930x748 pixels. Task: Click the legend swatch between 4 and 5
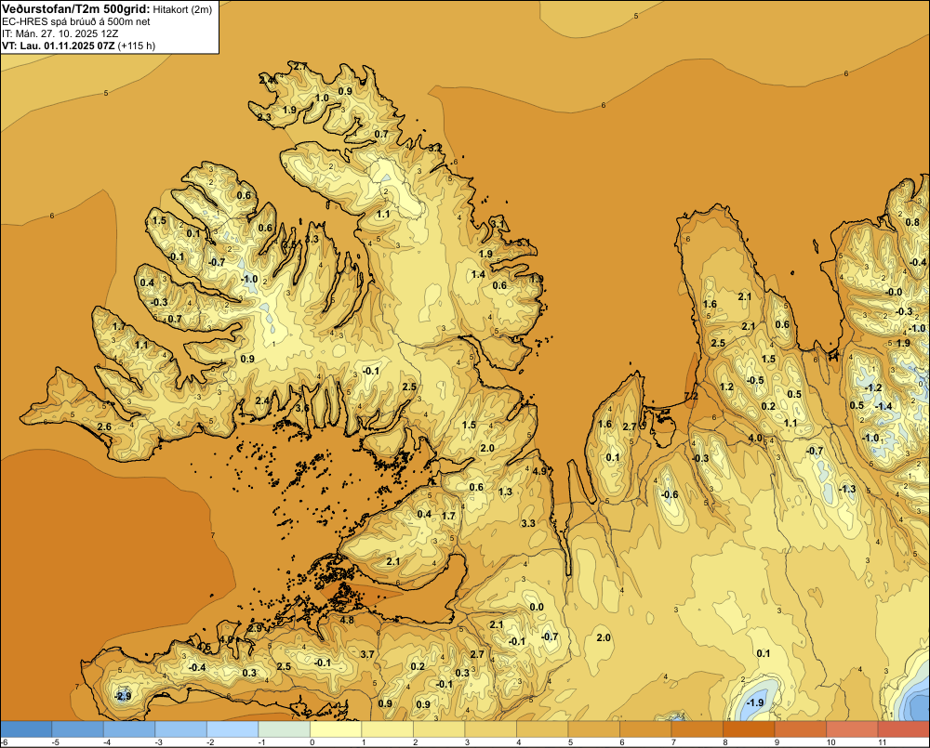tap(542, 729)
